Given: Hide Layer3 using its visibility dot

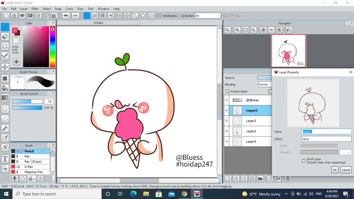Looking at the screenshot, I should coord(226,121).
